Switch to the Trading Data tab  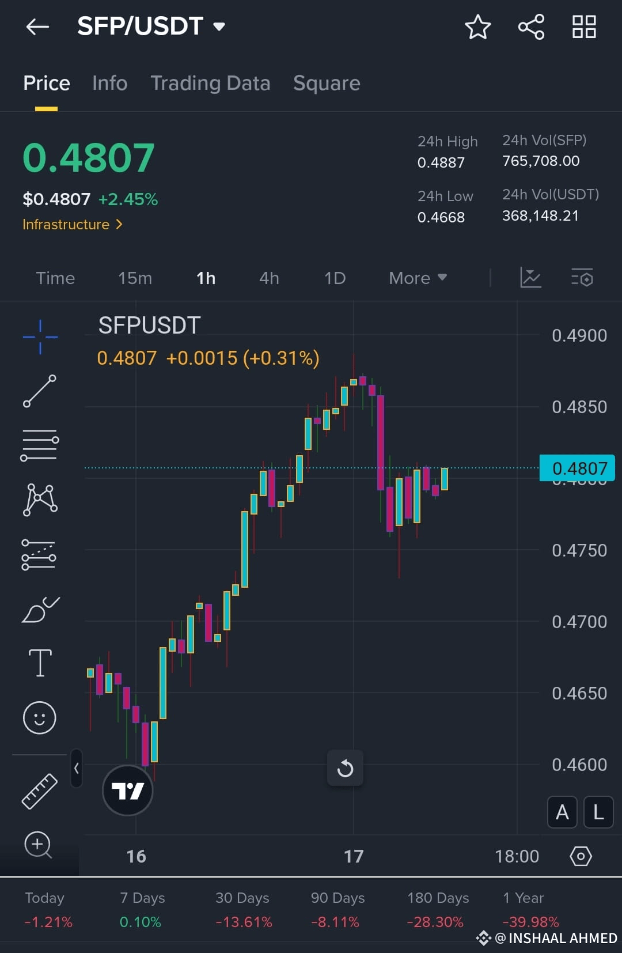pyautogui.click(x=210, y=83)
